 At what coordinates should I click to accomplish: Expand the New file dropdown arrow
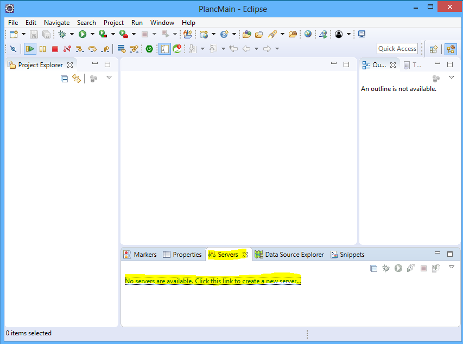23,35
